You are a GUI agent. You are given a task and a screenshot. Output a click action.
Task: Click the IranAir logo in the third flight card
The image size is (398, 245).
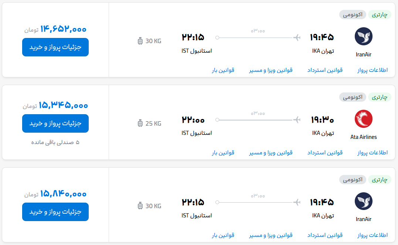tap(363, 201)
